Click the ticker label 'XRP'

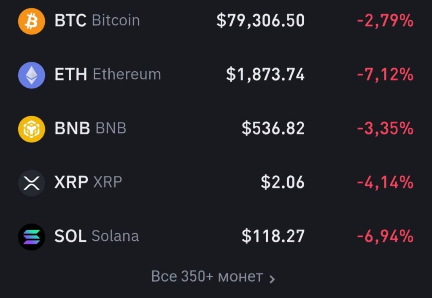point(70,183)
